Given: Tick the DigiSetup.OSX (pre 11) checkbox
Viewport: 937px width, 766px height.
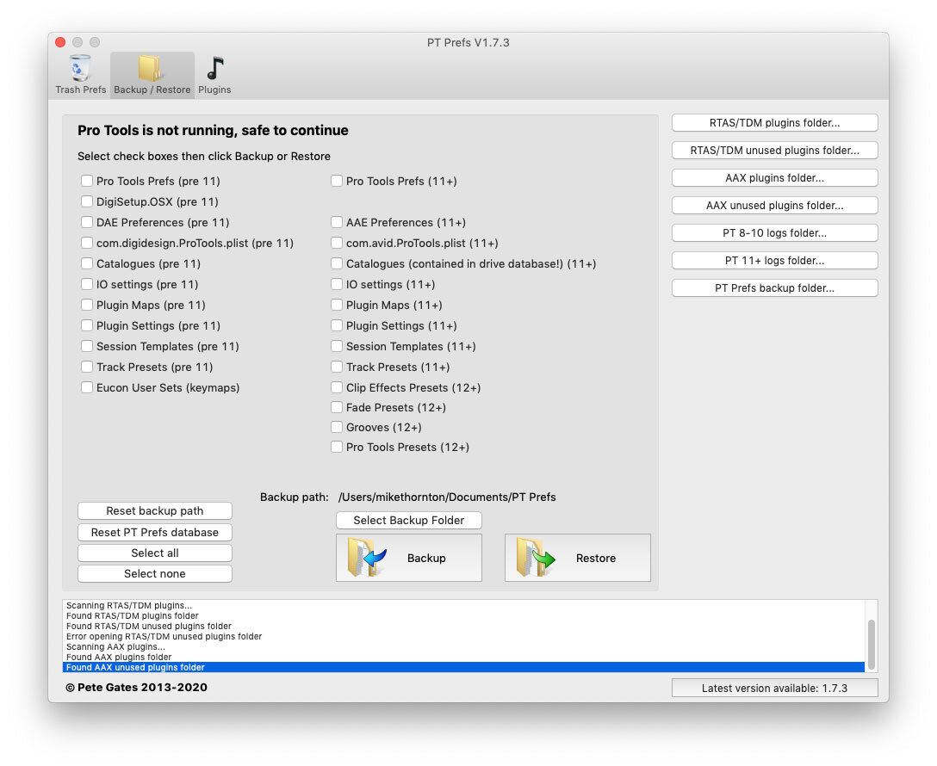Looking at the screenshot, I should click(87, 201).
